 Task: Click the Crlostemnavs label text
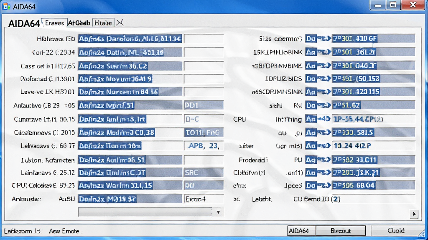click(x=44, y=132)
